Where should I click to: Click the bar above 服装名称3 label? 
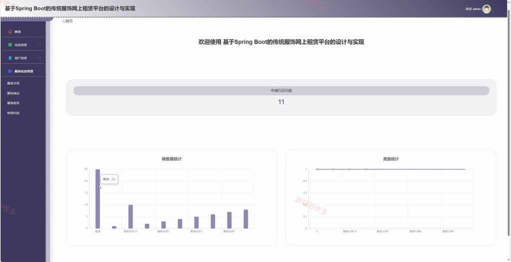(163, 225)
